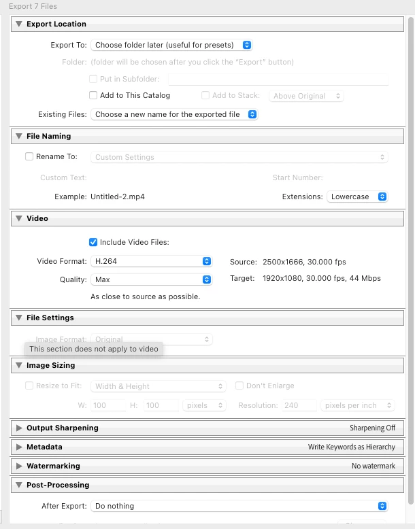This screenshot has height=529, width=415.
Task: Open the Width & Height dropdown
Action: tap(158, 386)
